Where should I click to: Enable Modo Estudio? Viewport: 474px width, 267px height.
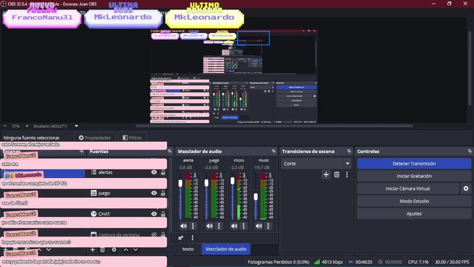[414, 201]
